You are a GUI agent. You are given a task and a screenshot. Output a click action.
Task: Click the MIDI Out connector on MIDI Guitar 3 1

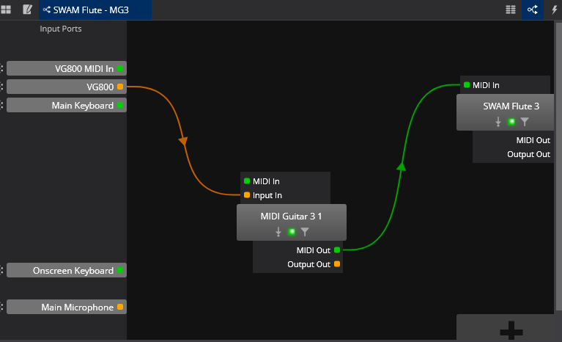tap(337, 250)
